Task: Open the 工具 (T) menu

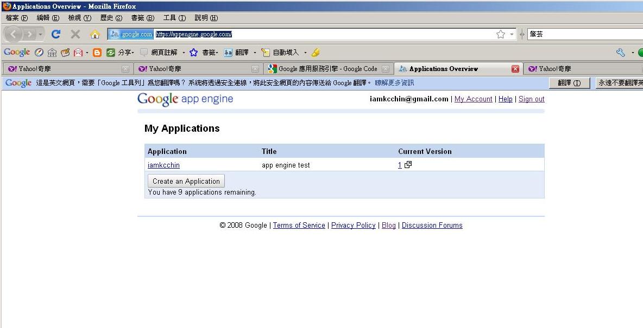Action: [174, 17]
